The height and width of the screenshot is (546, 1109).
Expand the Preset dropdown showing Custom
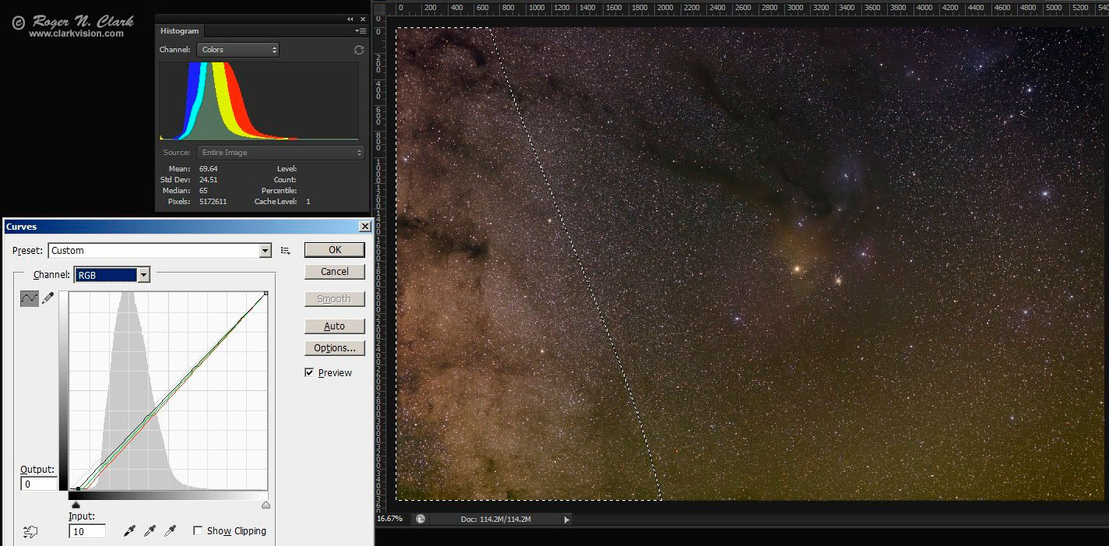click(265, 251)
